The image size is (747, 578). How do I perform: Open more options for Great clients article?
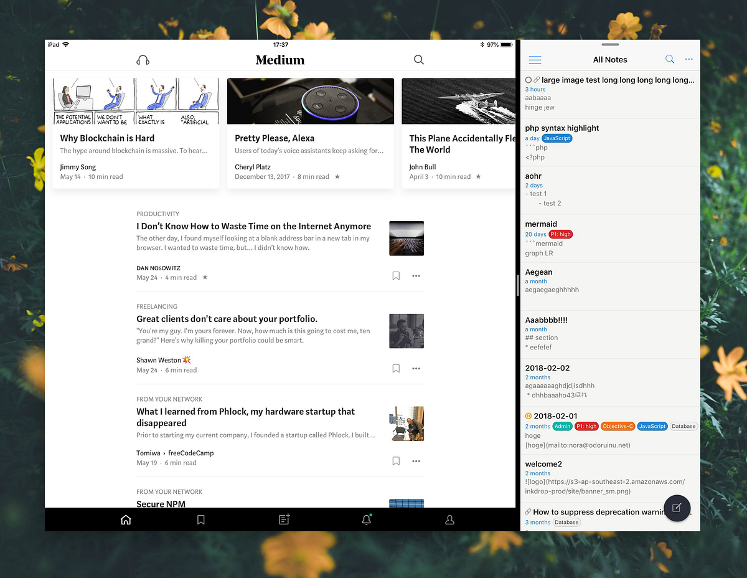point(416,369)
